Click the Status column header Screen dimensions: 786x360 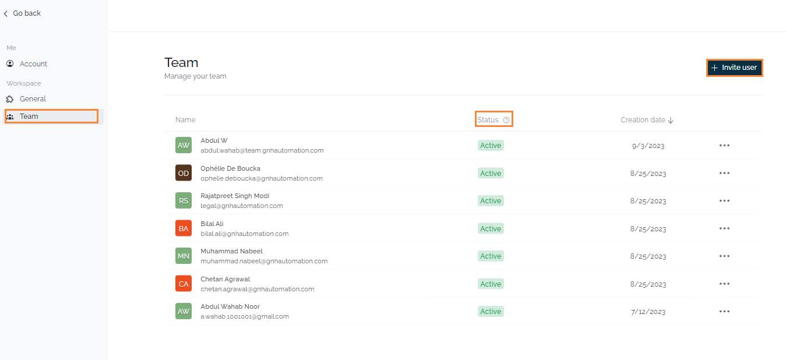(x=488, y=120)
